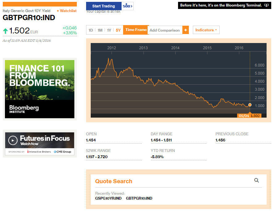The image size is (274, 212).
Task: Click the YTD RETURN value -5.89%
Action: click(157, 157)
